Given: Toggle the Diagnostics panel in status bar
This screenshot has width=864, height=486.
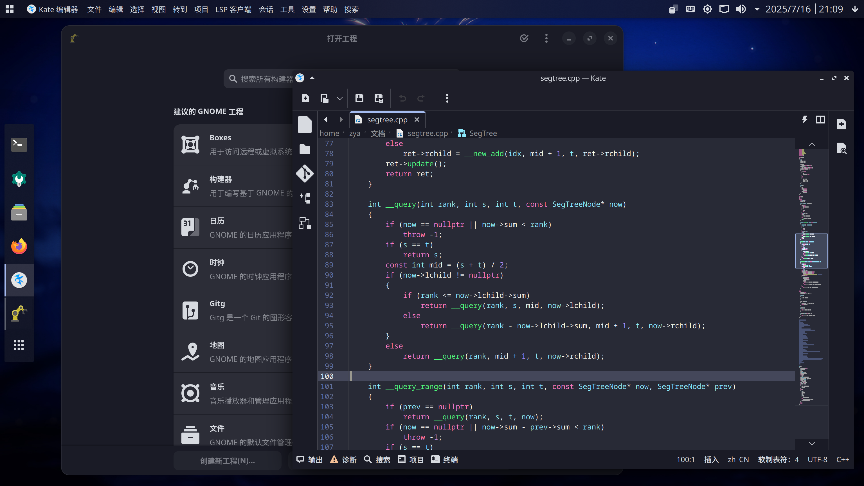Looking at the screenshot, I should 343,460.
